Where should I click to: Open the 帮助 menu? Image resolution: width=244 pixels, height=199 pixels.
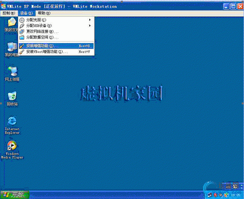tap(44, 13)
